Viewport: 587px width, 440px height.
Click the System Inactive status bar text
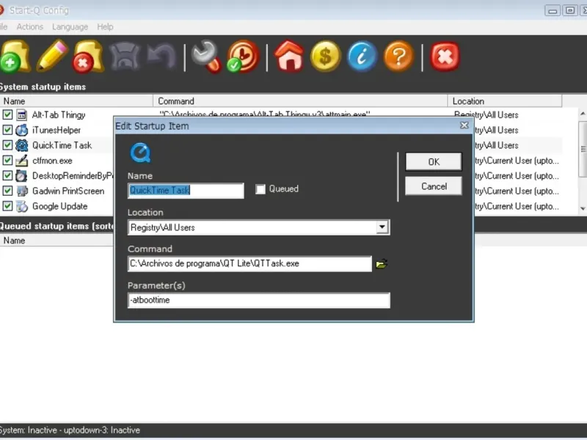(x=70, y=430)
